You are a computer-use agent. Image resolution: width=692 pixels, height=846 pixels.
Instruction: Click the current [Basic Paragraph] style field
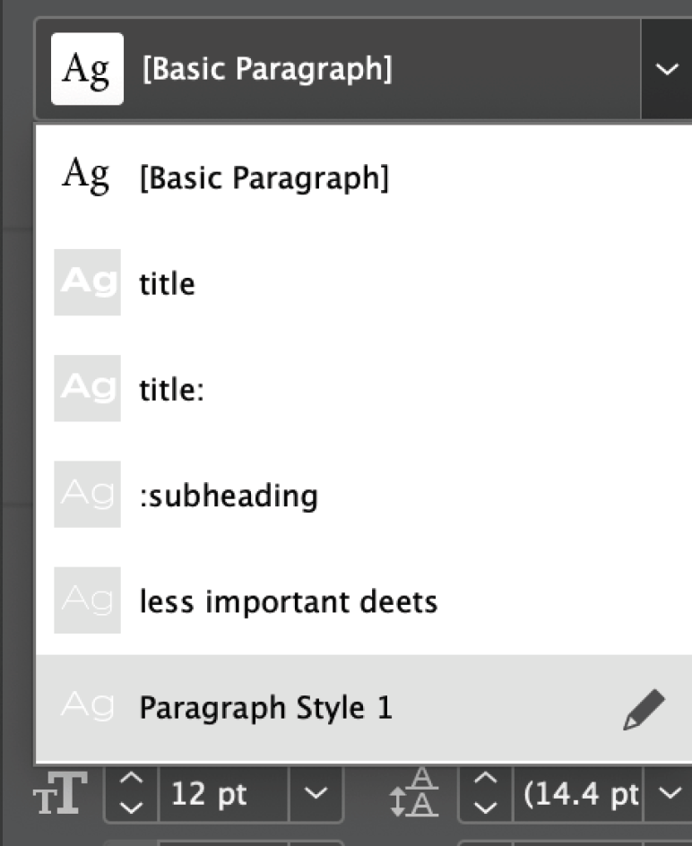(338, 69)
